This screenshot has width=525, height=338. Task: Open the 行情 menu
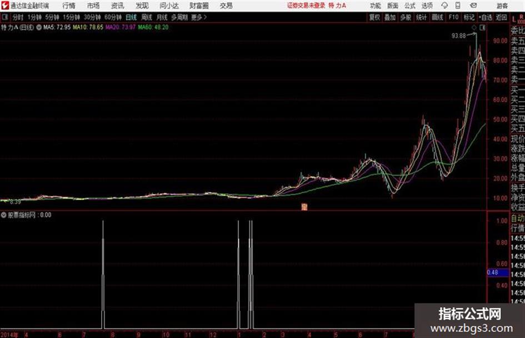pos(69,6)
